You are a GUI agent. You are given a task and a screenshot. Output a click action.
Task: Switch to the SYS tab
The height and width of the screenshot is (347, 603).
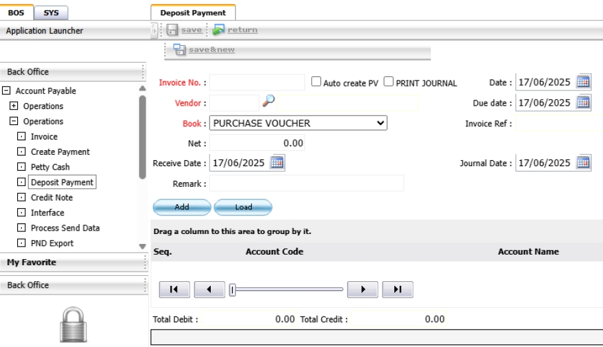(50, 11)
